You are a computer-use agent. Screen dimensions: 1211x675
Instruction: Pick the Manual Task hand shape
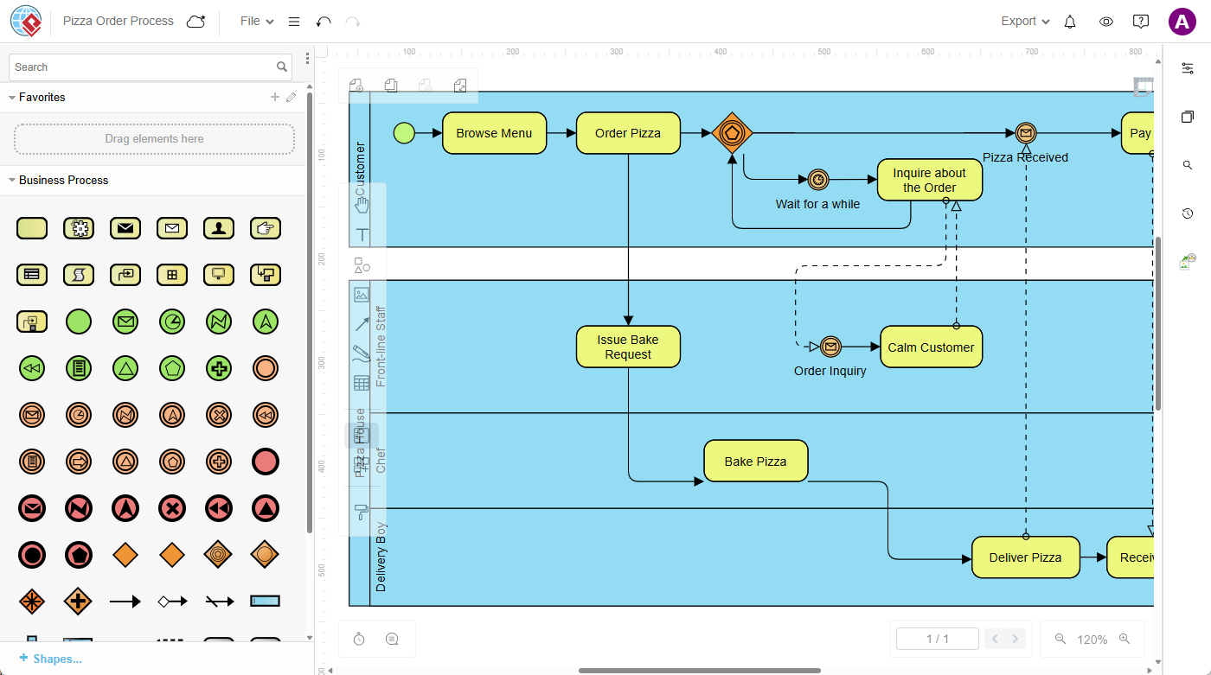266,228
